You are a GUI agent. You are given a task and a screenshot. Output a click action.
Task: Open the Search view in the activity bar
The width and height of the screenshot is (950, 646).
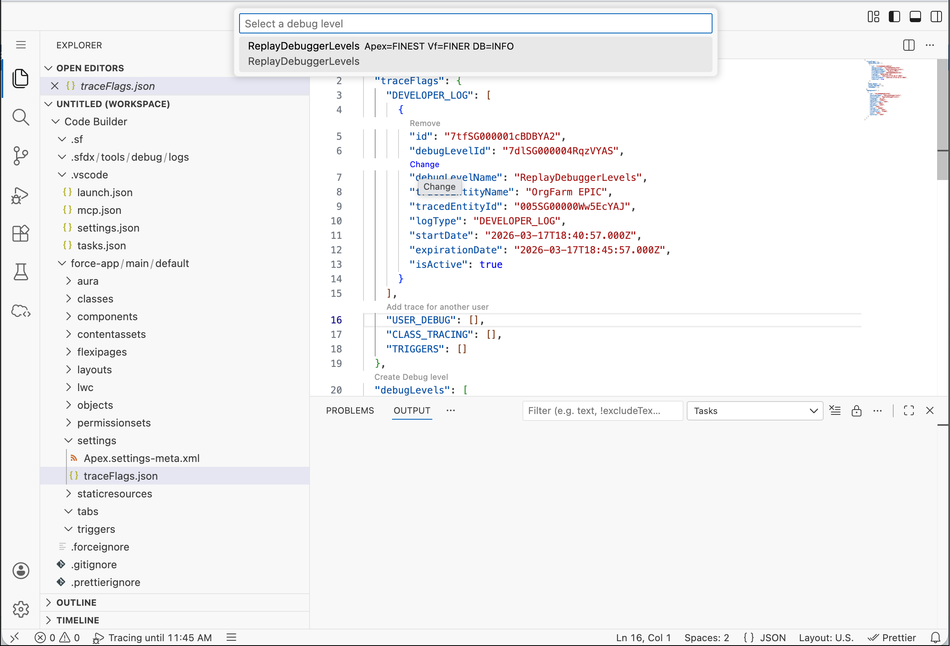click(x=21, y=117)
